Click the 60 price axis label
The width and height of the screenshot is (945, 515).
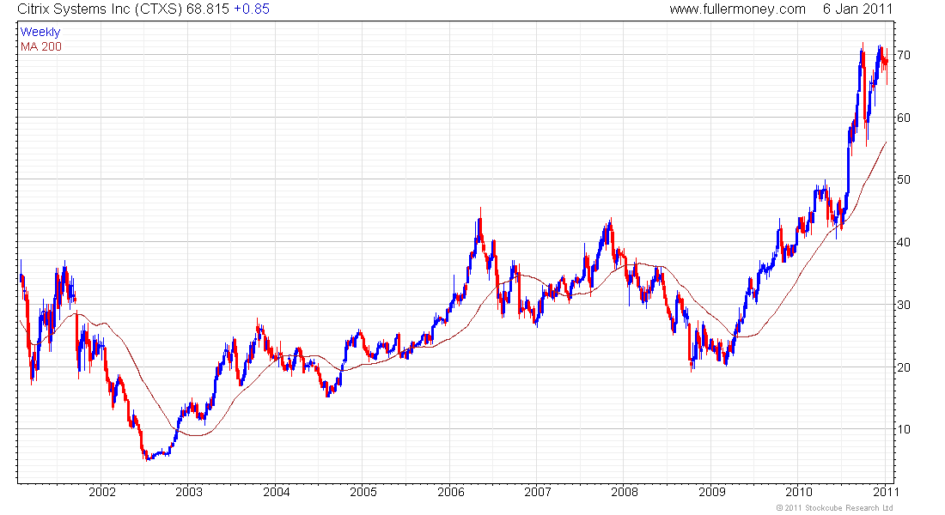coord(904,118)
